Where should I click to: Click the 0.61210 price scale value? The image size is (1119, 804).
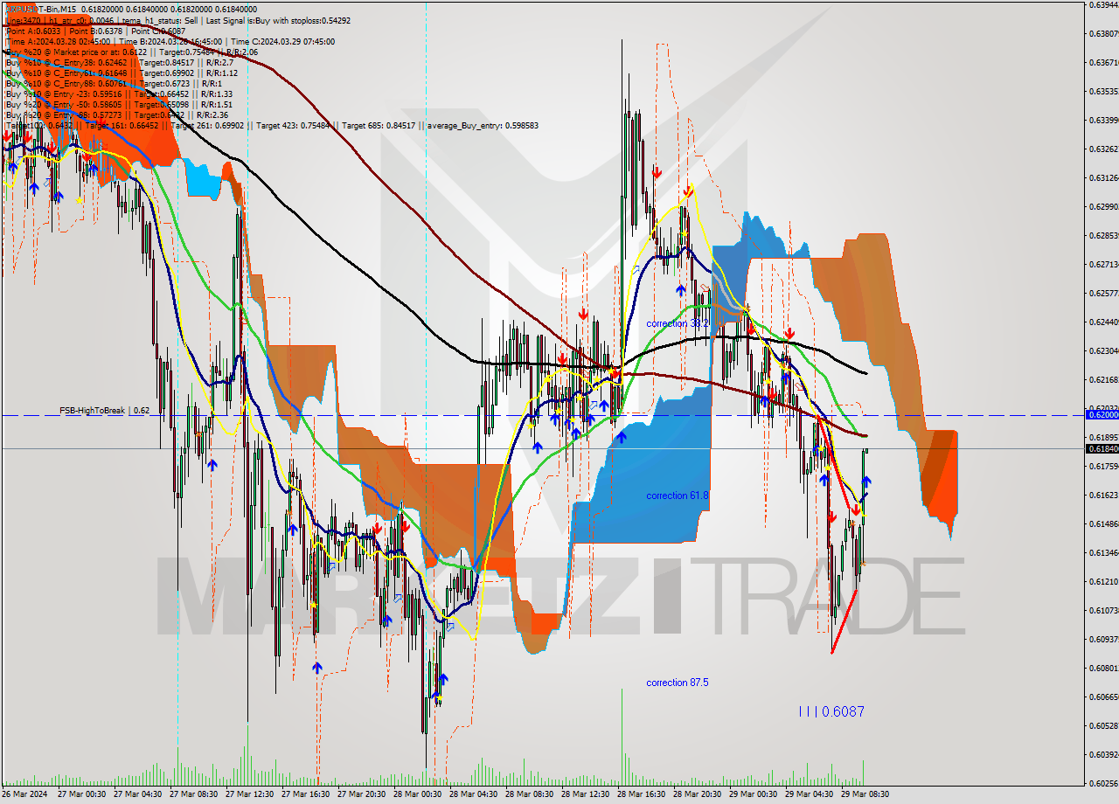point(1103,581)
